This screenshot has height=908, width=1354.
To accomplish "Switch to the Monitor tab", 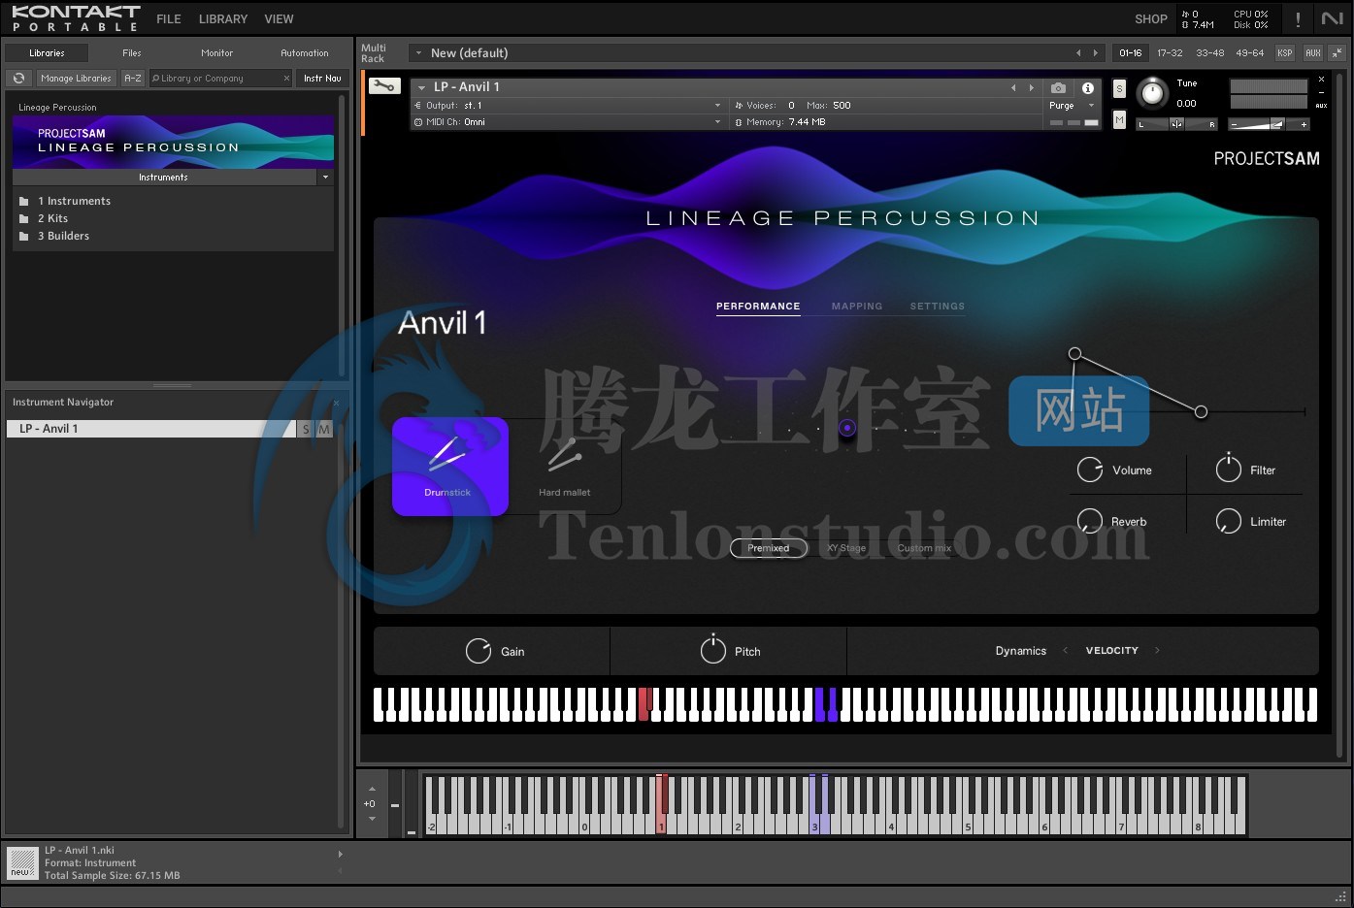I will point(216,53).
